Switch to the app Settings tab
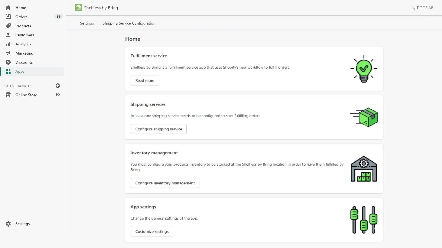This screenshot has width=442, height=248. point(87,23)
